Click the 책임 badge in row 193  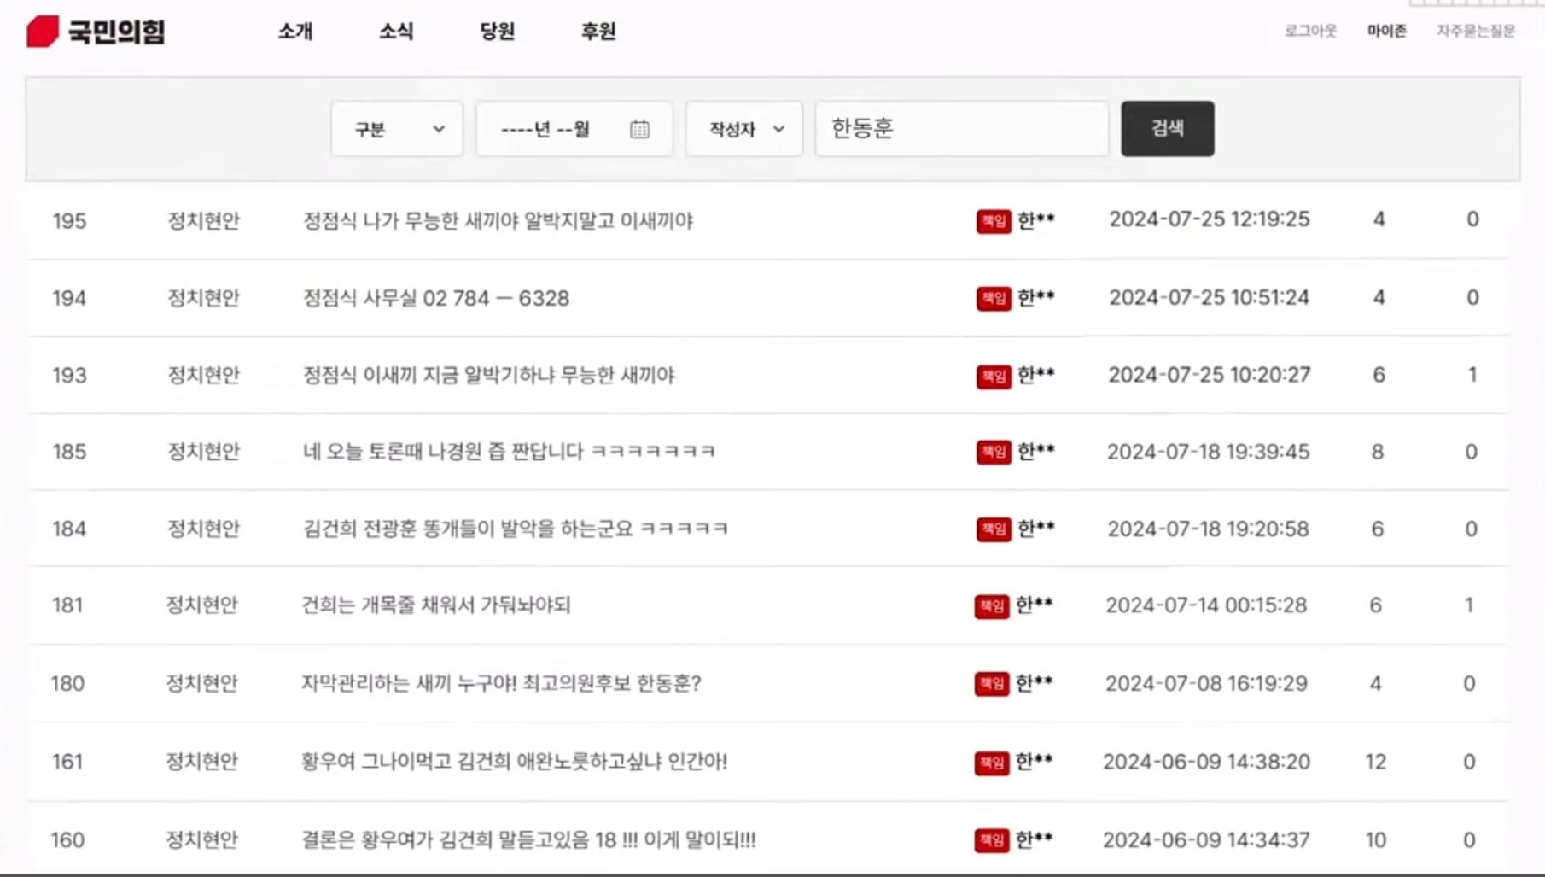pyautogui.click(x=994, y=376)
